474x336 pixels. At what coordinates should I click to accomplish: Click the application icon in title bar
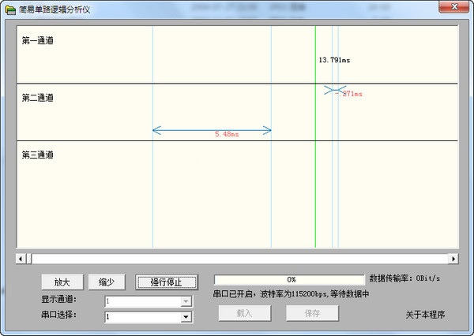10,9
